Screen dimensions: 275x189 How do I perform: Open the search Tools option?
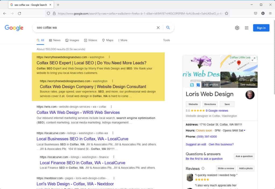[x=167, y=40]
